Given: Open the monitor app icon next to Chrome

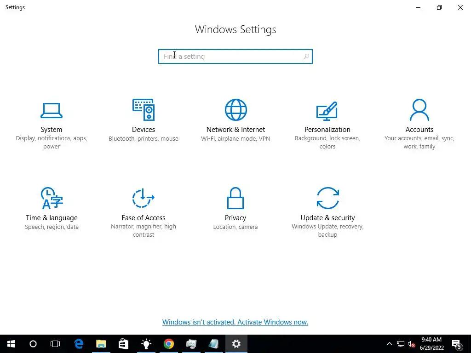Looking at the screenshot, I should coord(191,344).
